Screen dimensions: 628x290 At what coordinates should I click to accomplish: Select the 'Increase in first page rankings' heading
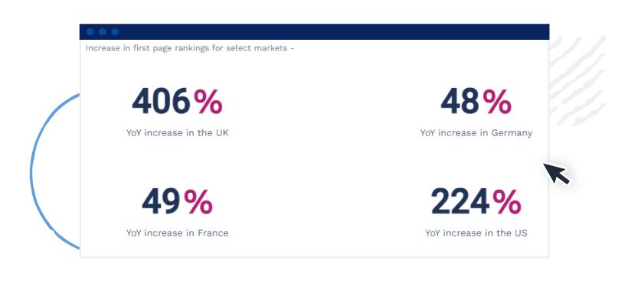(190, 48)
